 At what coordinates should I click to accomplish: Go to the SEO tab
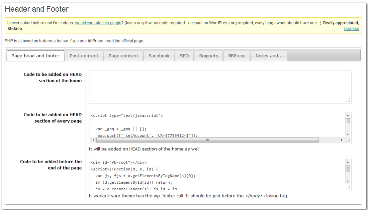point(184,56)
